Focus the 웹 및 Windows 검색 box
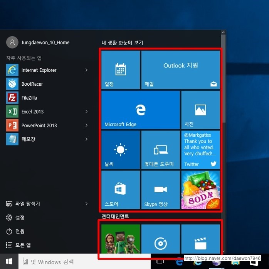The width and height of the screenshot is (269, 269). 84,261
